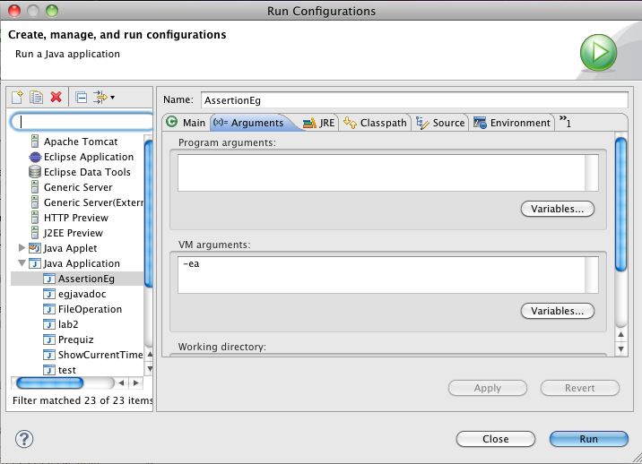
Task: Click the HTTP Preview server icon
Action: pyautogui.click(x=35, y=218)
